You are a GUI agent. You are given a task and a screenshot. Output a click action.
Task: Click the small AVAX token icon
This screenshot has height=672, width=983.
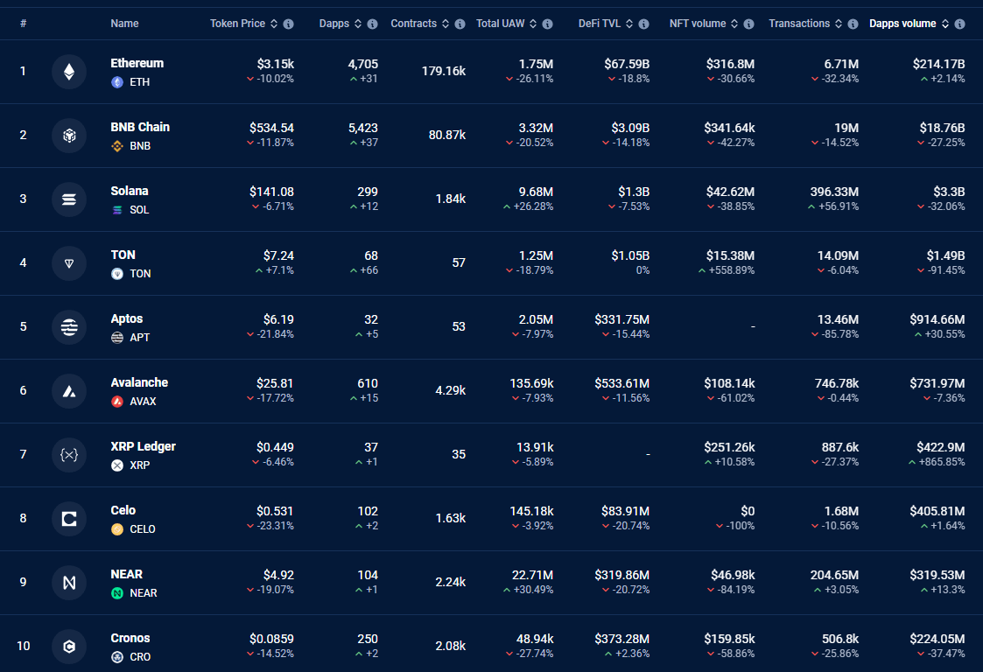[117, 402]
